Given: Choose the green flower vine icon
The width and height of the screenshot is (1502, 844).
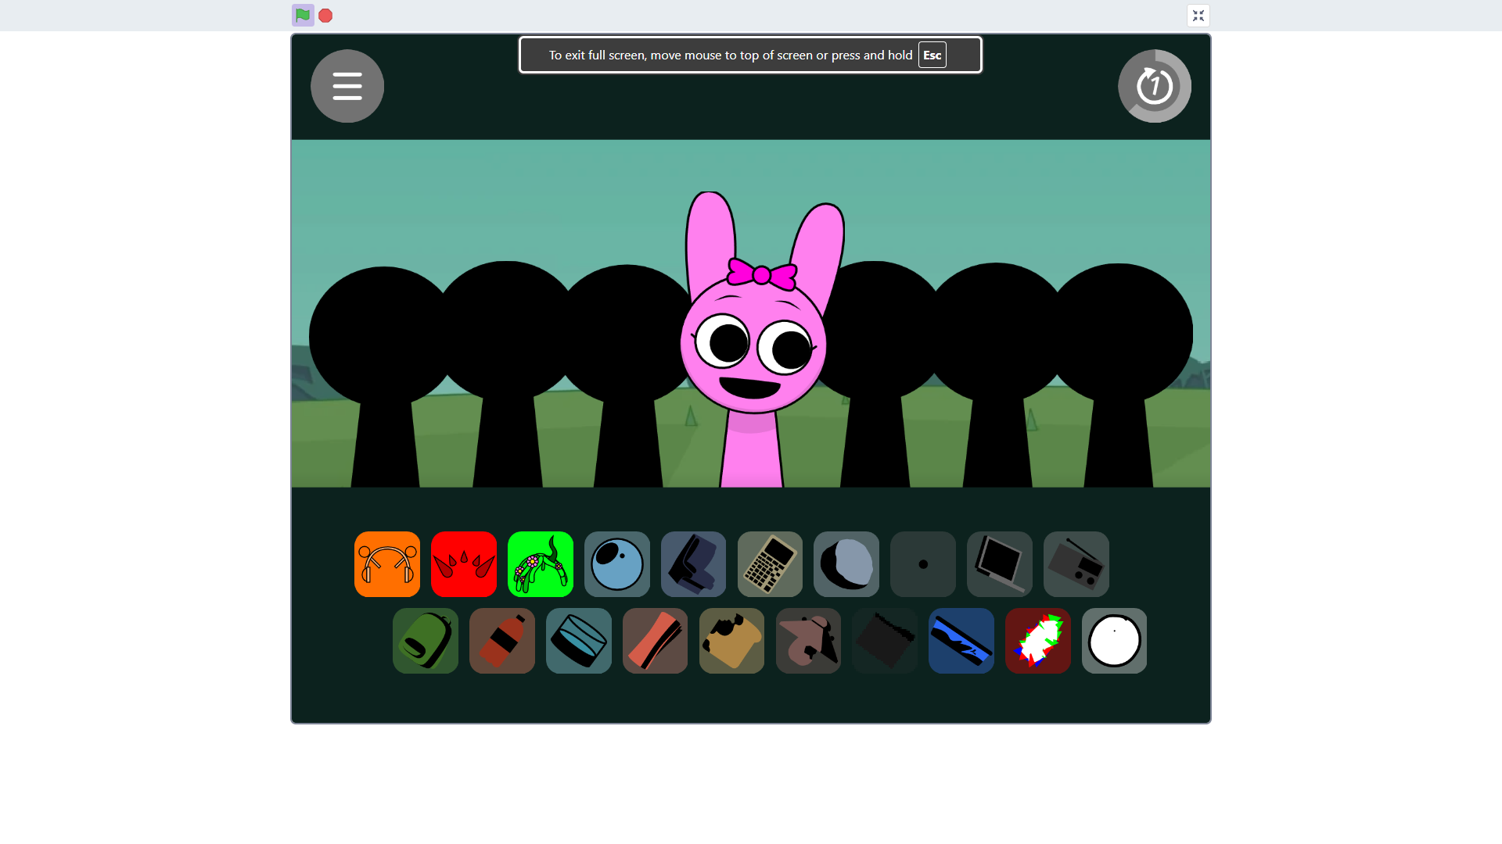Looking at the screenshot, I should tap(541, 564).
